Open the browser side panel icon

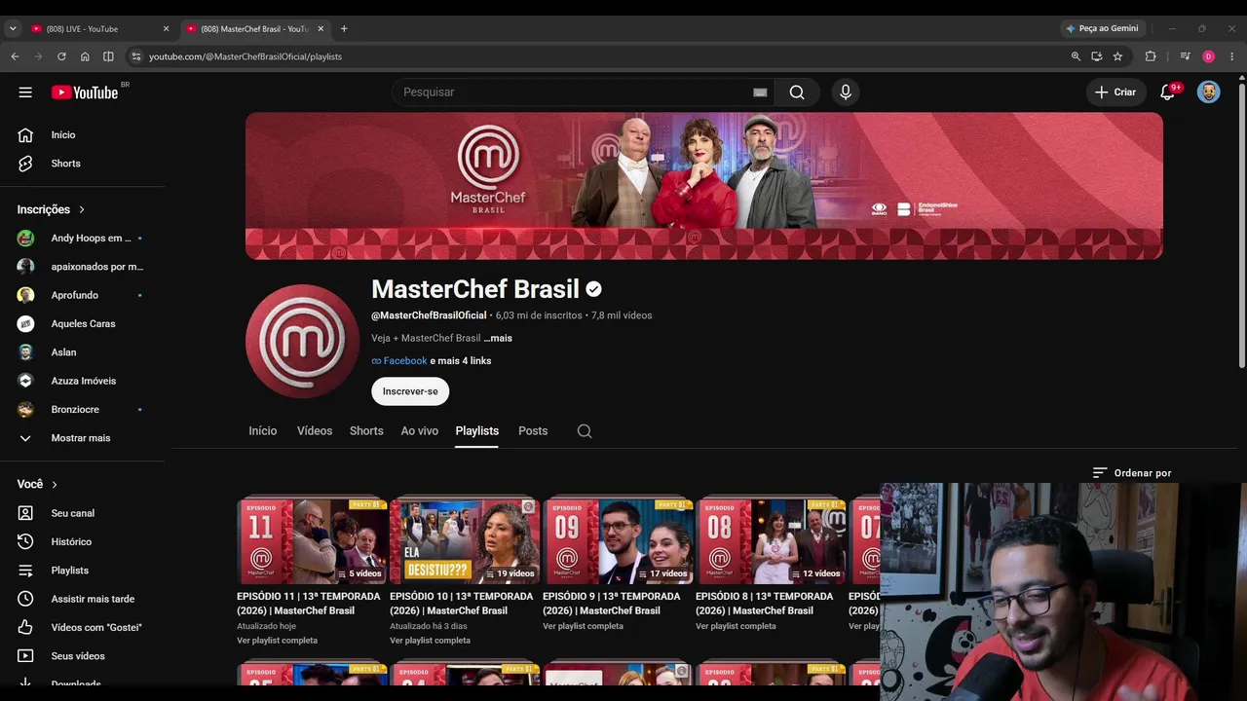point(108,56)
